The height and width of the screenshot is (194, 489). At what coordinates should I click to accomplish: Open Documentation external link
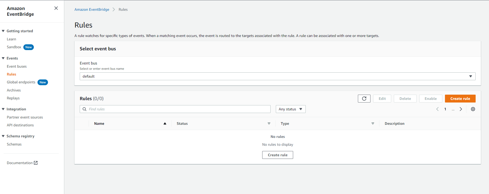22,163
